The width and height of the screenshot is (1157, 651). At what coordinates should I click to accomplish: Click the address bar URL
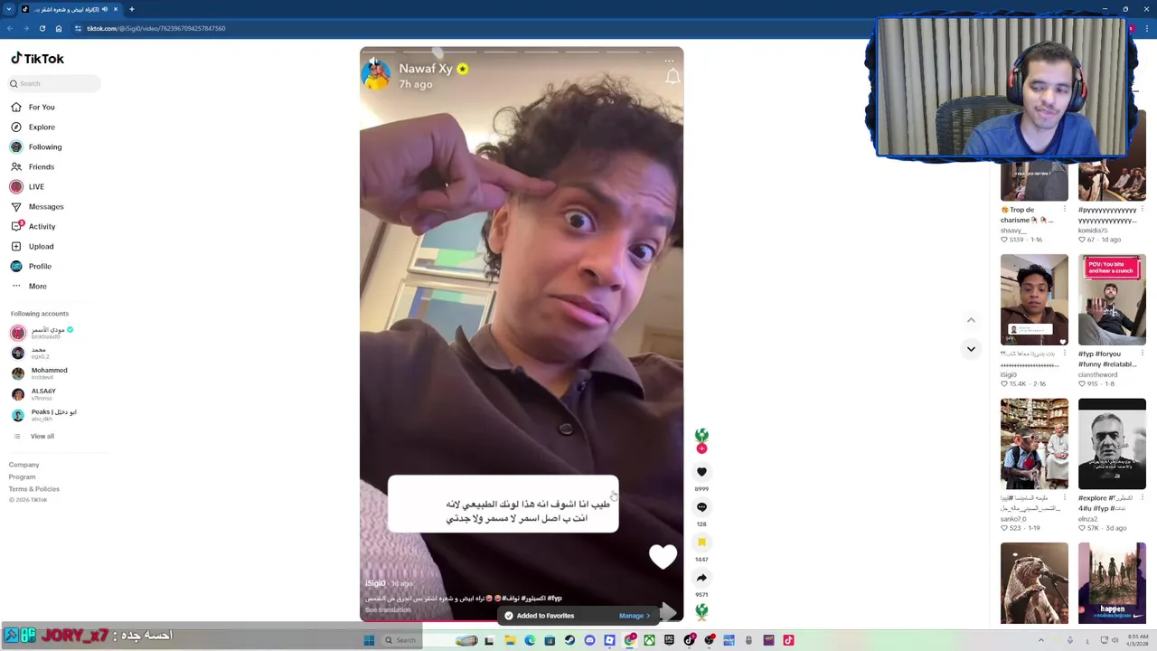click(x=155, y=28)
